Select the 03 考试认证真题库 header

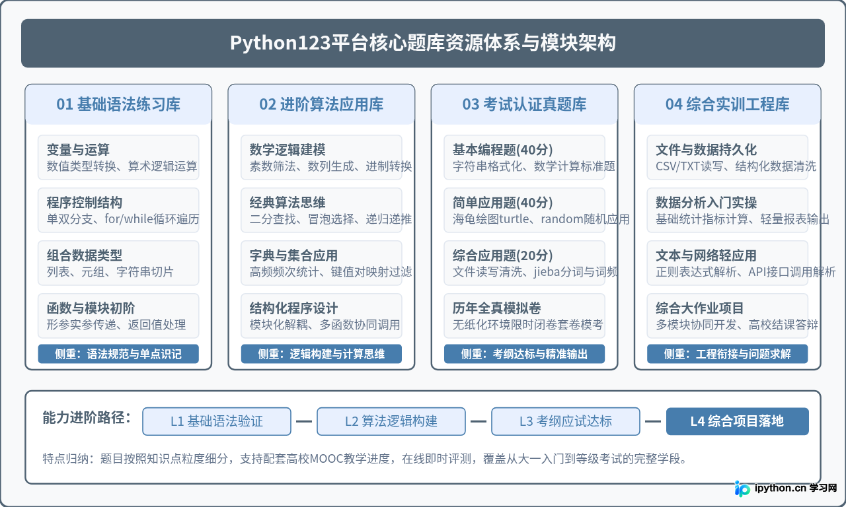pyautogui.click(x=524, y=104)
